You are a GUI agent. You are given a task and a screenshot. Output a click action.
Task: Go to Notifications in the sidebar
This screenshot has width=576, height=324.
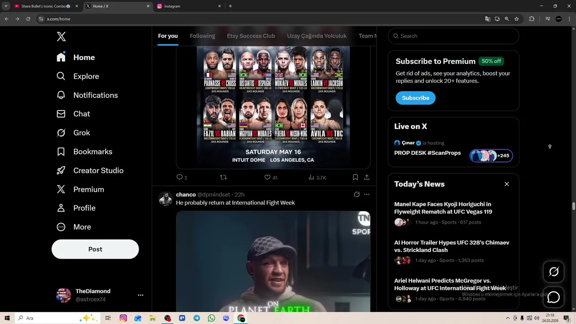(87, 95)
